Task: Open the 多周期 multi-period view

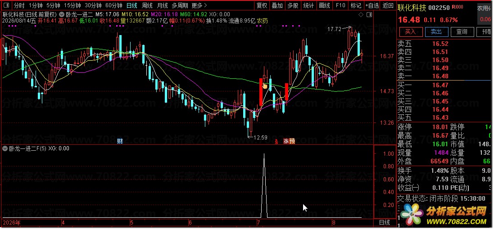Action: (180, 5)
